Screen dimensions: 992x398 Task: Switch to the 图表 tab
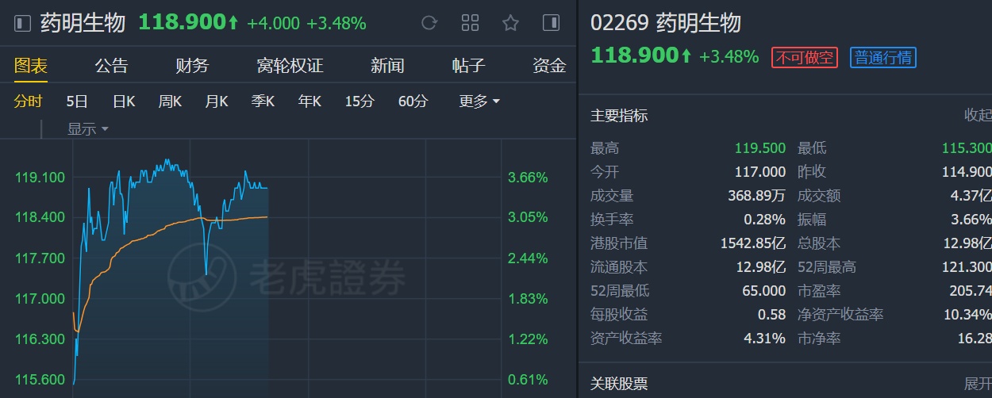[31, 66]
